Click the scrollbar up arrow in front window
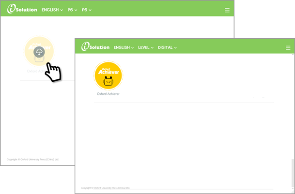This screenshot has width=295, height=194. 293,55
